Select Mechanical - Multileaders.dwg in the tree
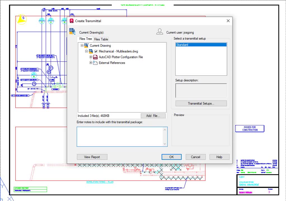 click(x=118, y=51)
